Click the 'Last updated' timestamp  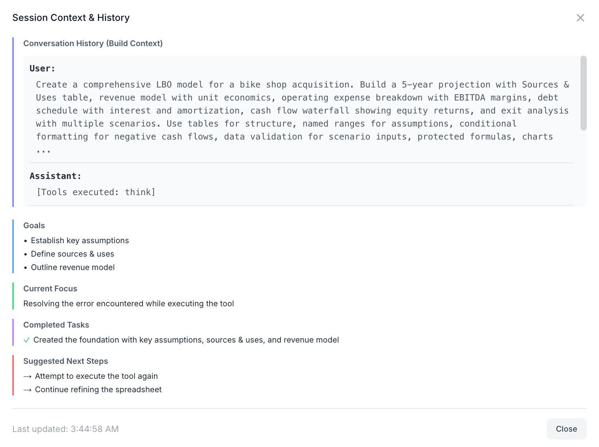66,429
